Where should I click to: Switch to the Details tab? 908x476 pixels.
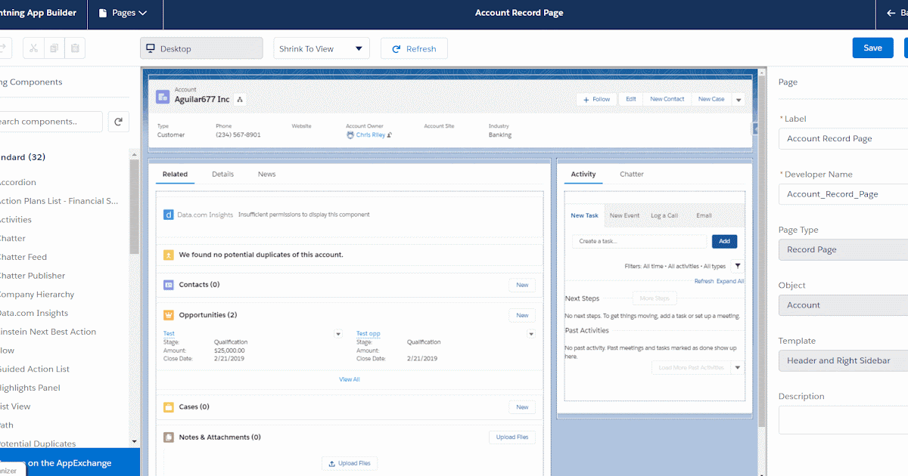[222, 174]
